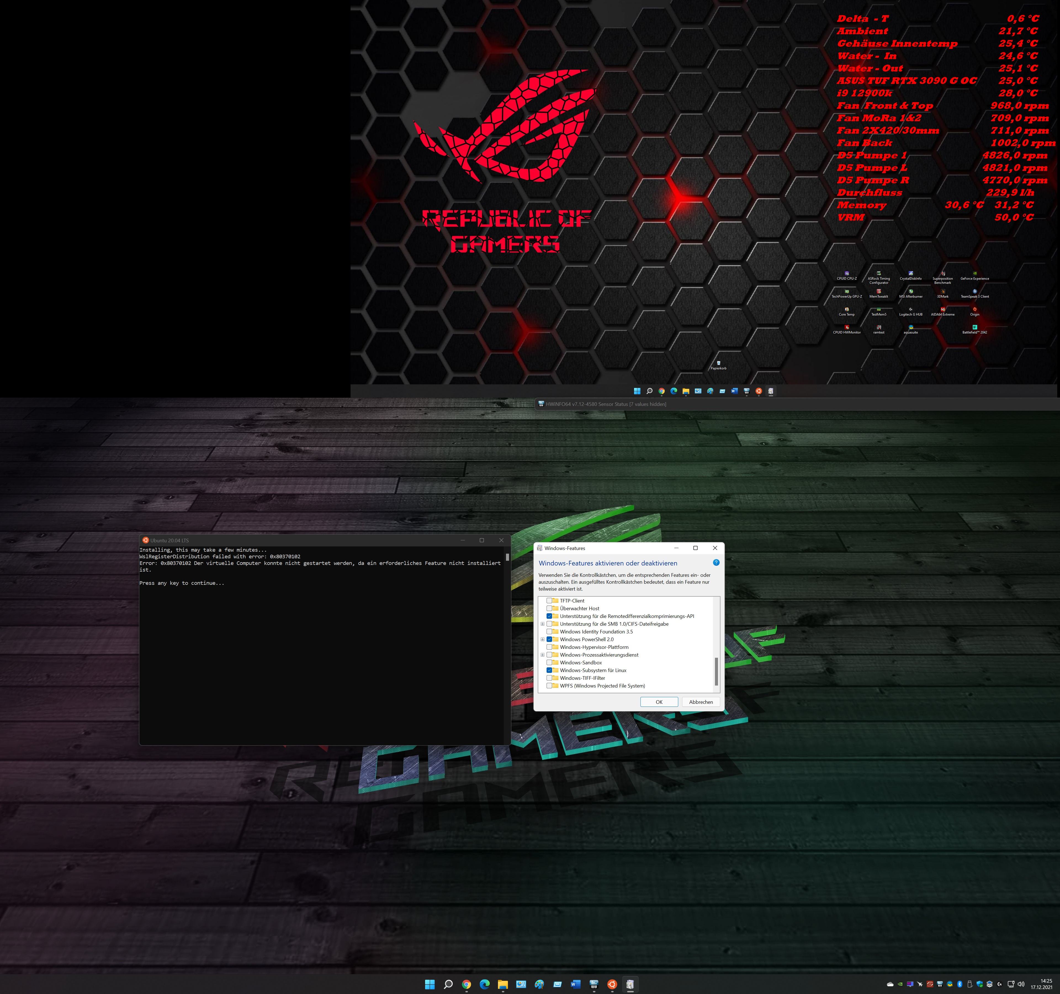Open Word from bottom taskbar
The image size is (1060, 994).
click(576, 984)
